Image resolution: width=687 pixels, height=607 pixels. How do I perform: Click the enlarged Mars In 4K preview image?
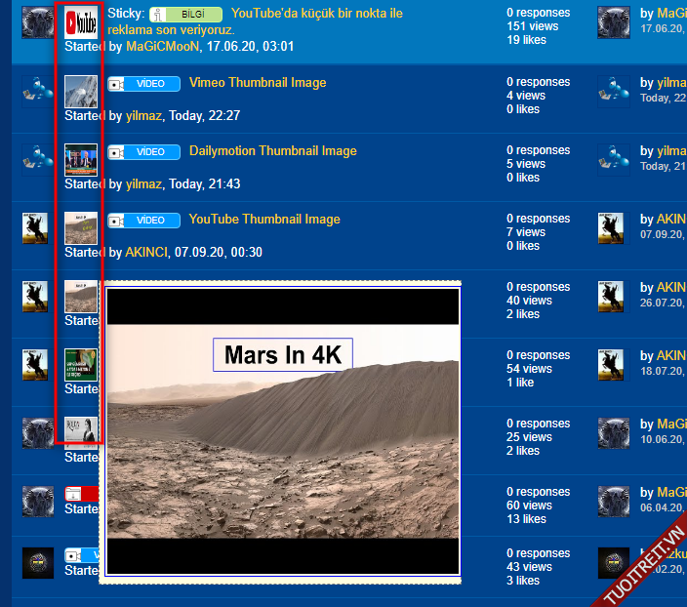pyautogui.click(x=282, y=430)
